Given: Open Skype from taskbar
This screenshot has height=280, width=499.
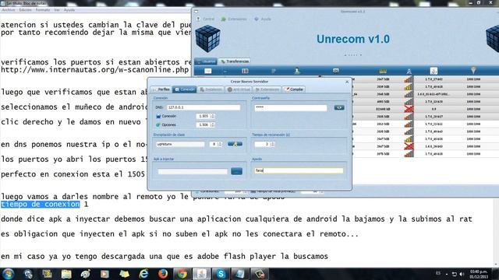Looking at the screenshot, I should click(221, 274).
